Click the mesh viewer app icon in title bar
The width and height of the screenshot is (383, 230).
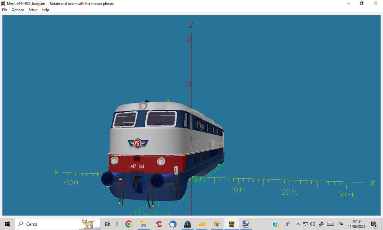click(3, 3)
